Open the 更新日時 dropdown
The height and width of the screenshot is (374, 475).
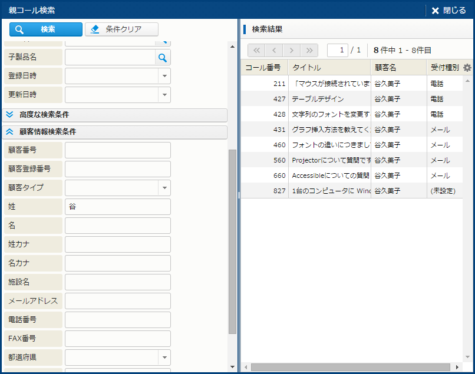pos(164,95)
